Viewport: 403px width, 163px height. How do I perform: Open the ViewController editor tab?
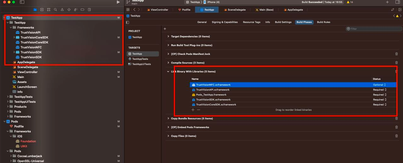point(157,10)
